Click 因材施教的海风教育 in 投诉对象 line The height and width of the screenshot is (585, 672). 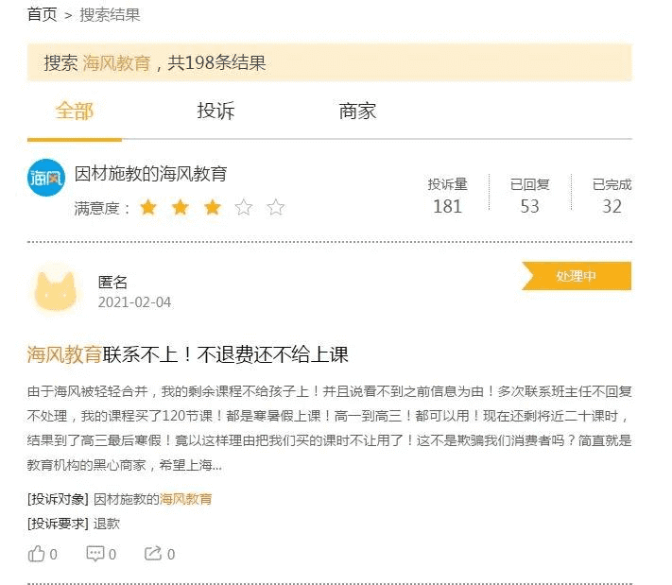152,499
